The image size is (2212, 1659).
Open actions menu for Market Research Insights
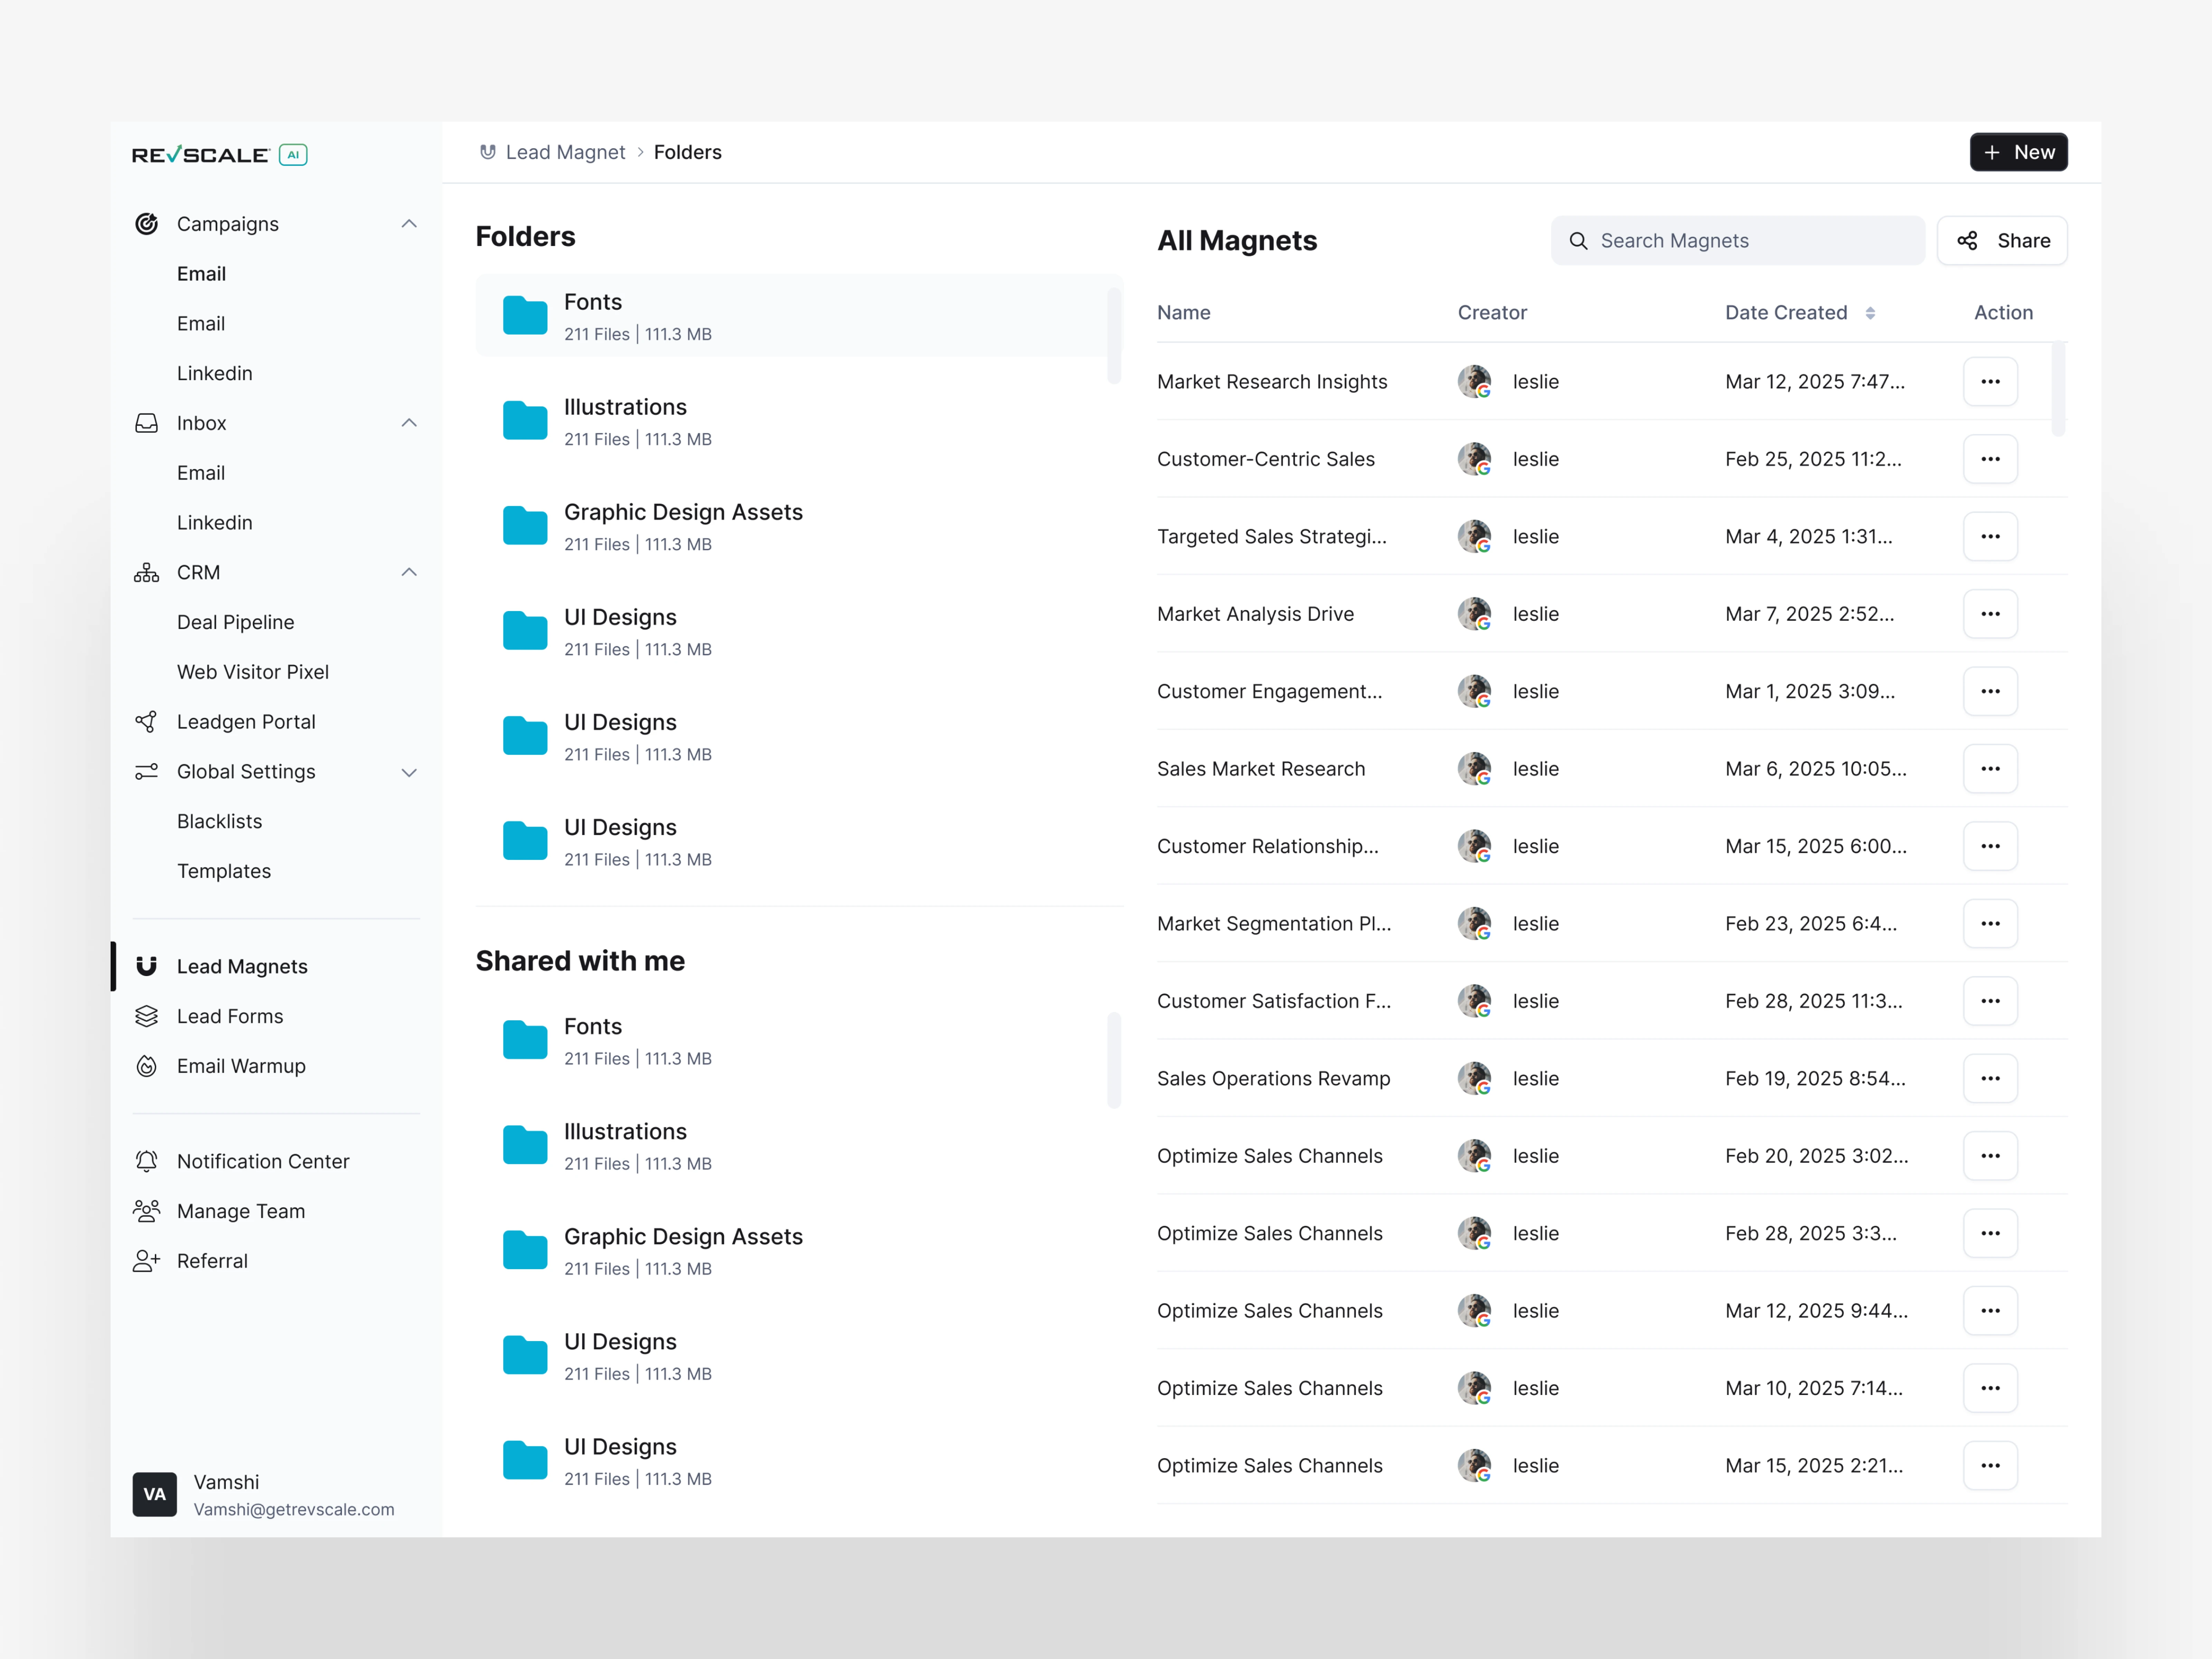tap(1990, 382)
